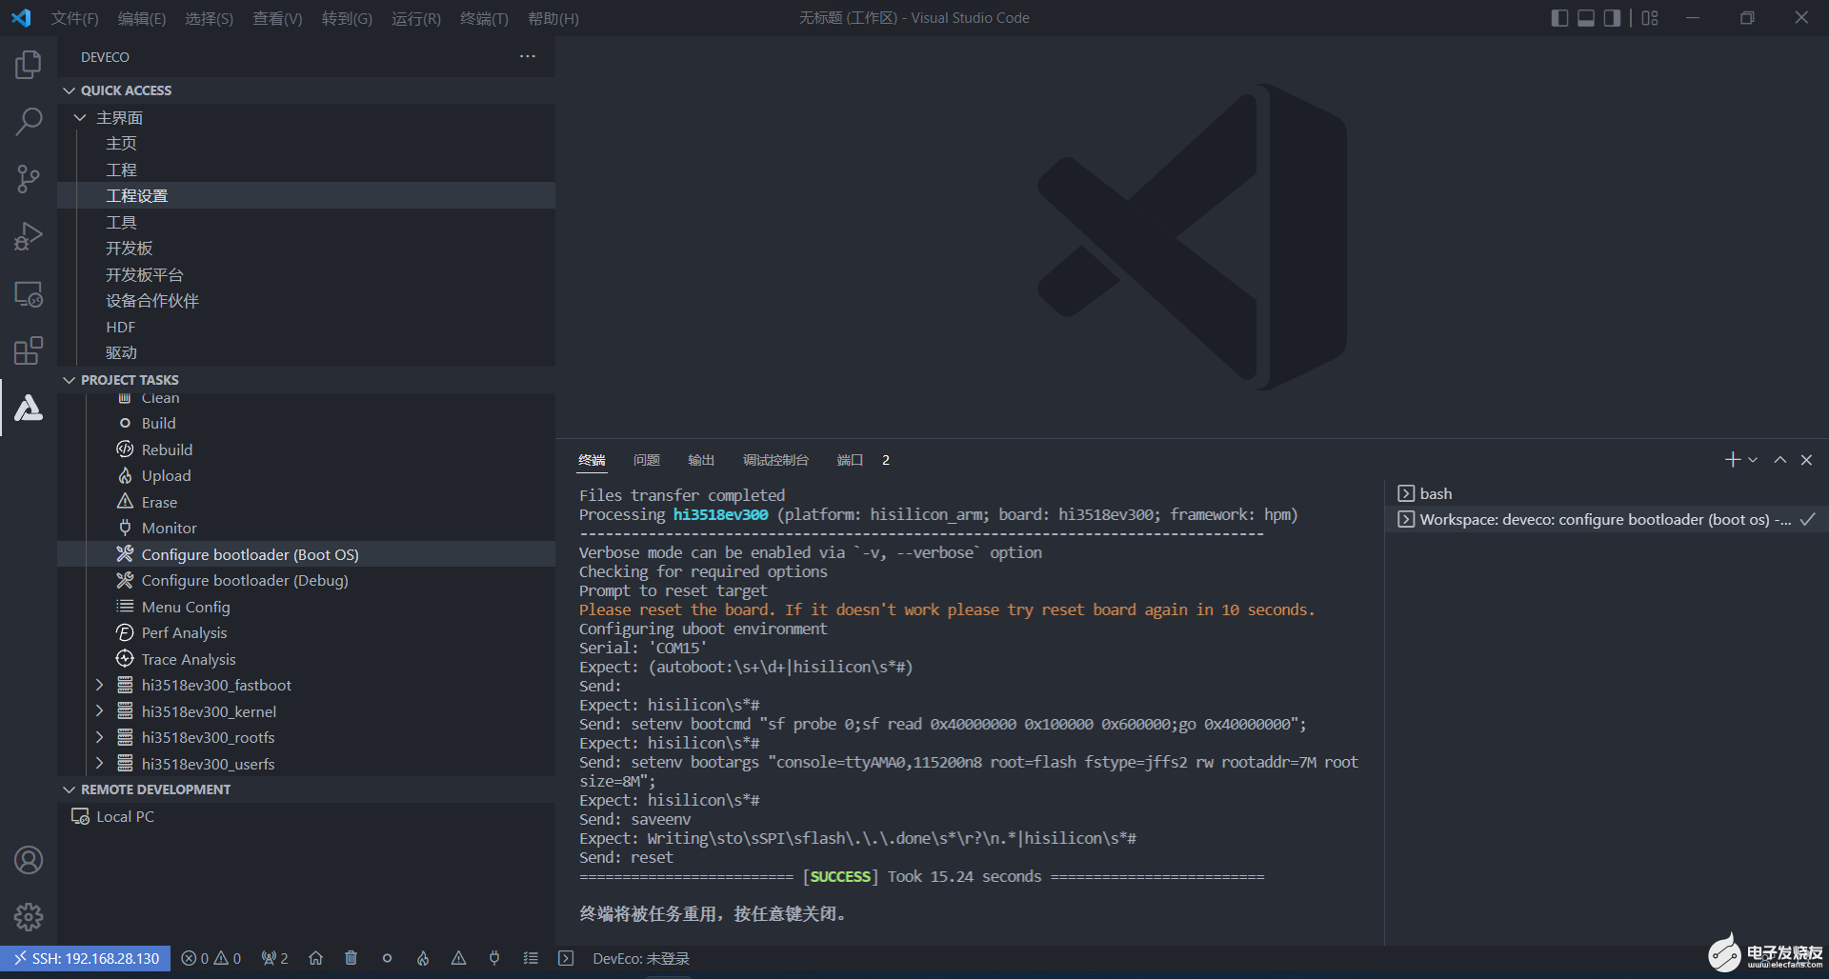Expand the hi3518ev300_fastboot task group
Image resolution: width=1829 pixels, height=979 pixels.
[99, 685]
